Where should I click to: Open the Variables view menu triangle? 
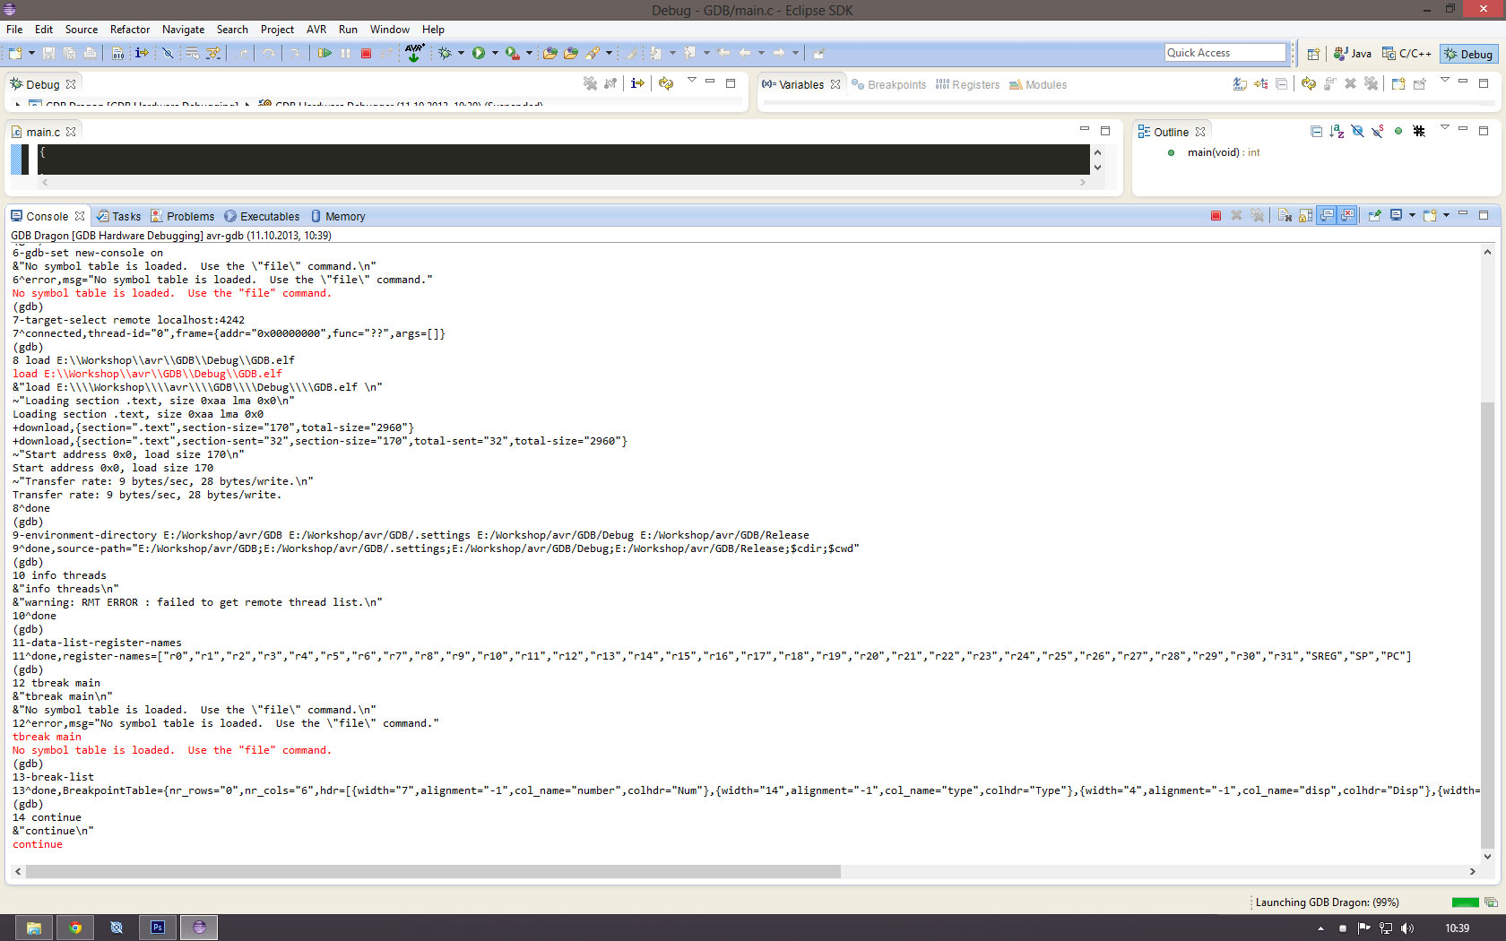pyautogui.click(x=1444, y=81)
